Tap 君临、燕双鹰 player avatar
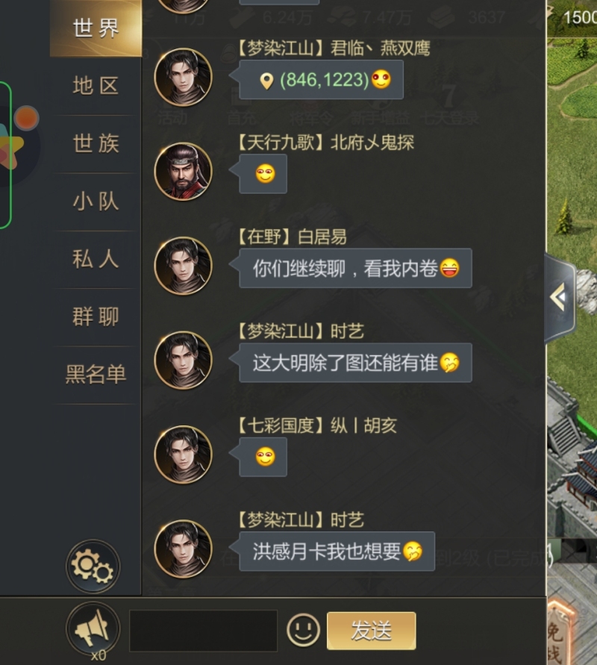The image size is (597, 665). tap(183, 77)
